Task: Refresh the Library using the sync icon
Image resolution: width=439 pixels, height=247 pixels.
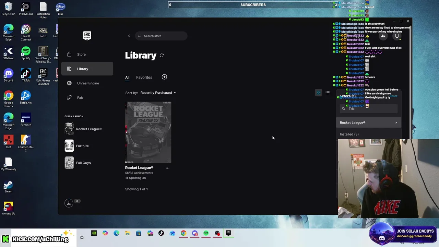Action: pyautogui.click(x=162, y=55)
